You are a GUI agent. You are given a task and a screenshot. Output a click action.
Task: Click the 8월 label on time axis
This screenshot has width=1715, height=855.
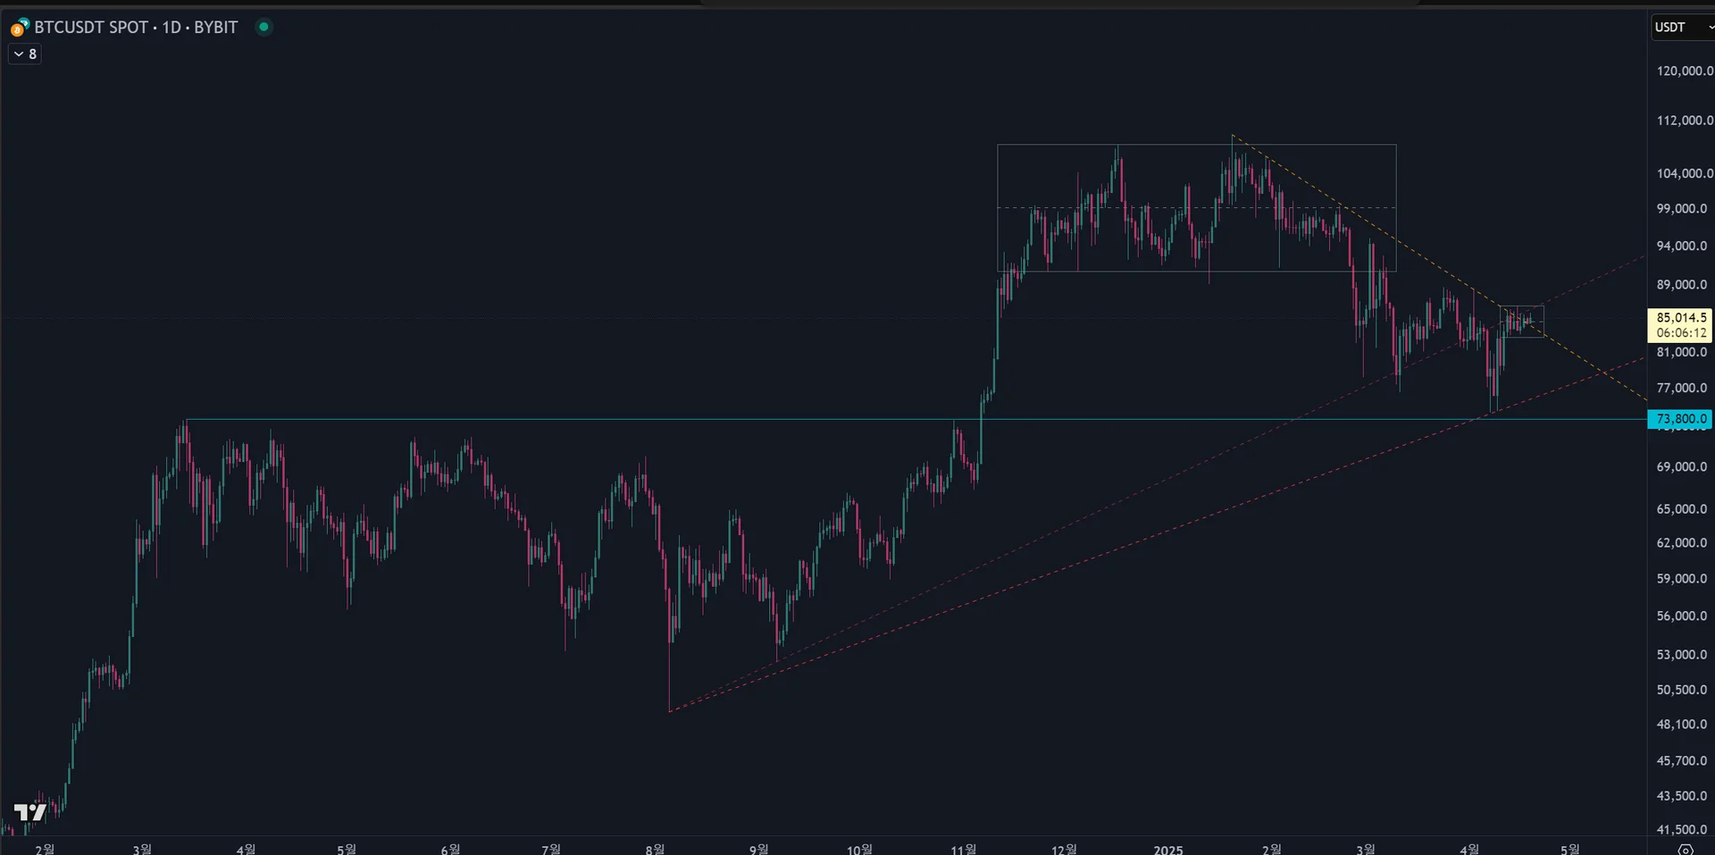[x=655, y=849]
